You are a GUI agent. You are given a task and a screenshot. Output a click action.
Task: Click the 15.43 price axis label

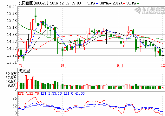tap(12, 21)
